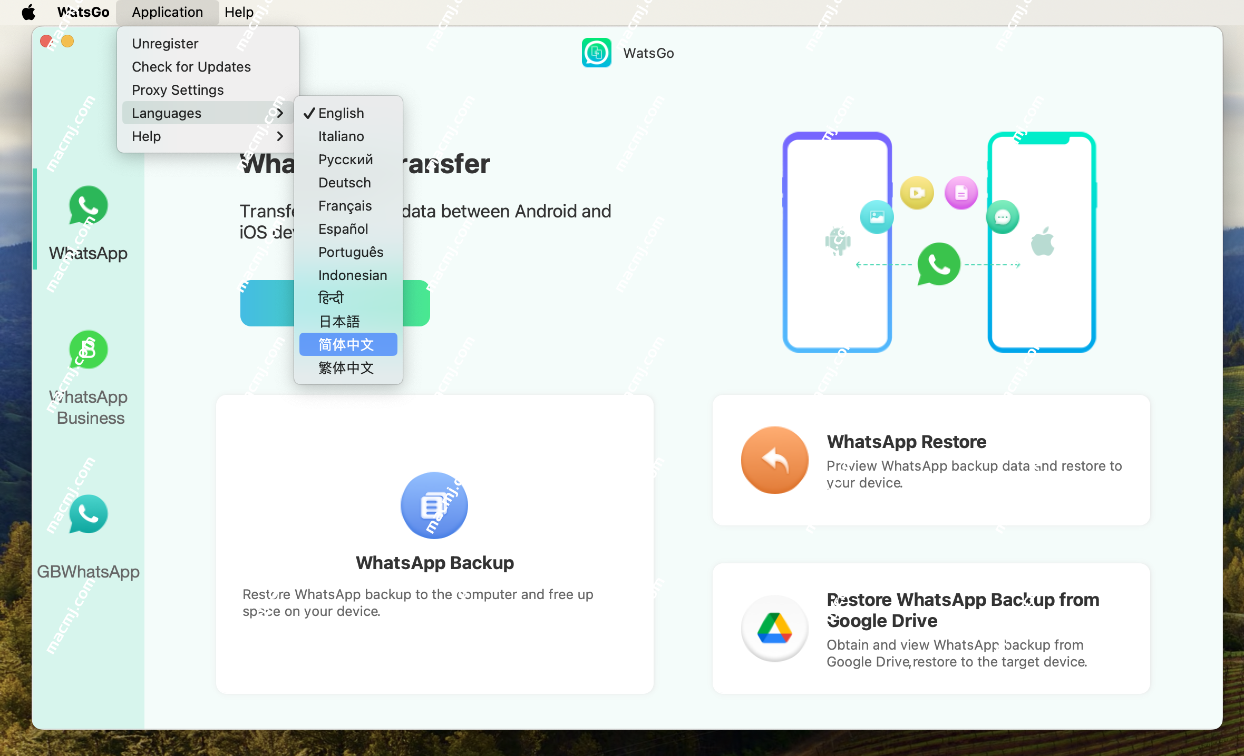The height and width of the screenshot is (756, 1244).
Task: Select the English language option
Action: tap(348, 113)
